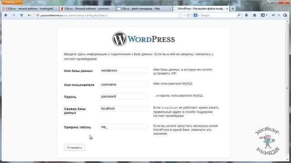The image size is (291, 163).
Task: Open the Downloads arrow icon
Action: 246,15
